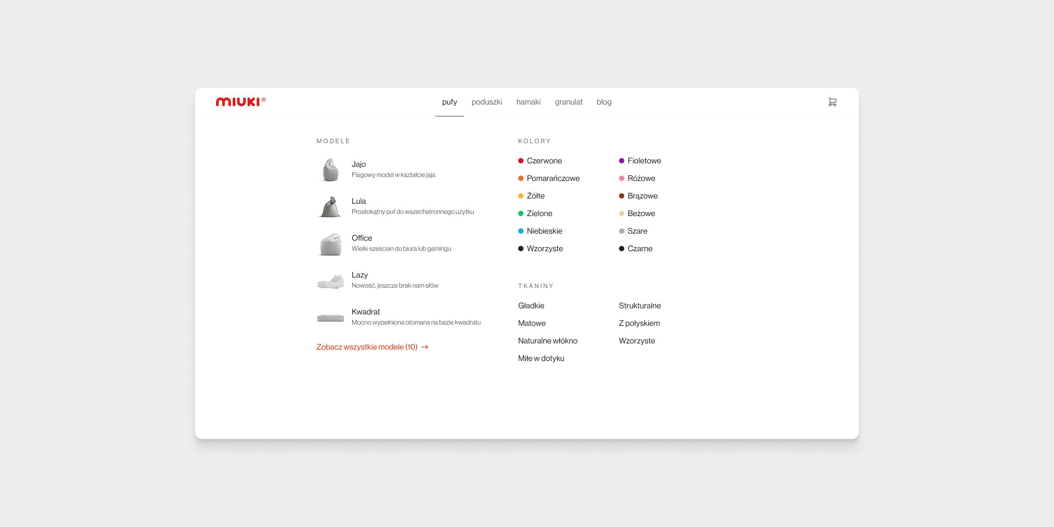Click the green Zielone color dot
The width and height of the screenshot is (1054, 527).
pos(521,213)
